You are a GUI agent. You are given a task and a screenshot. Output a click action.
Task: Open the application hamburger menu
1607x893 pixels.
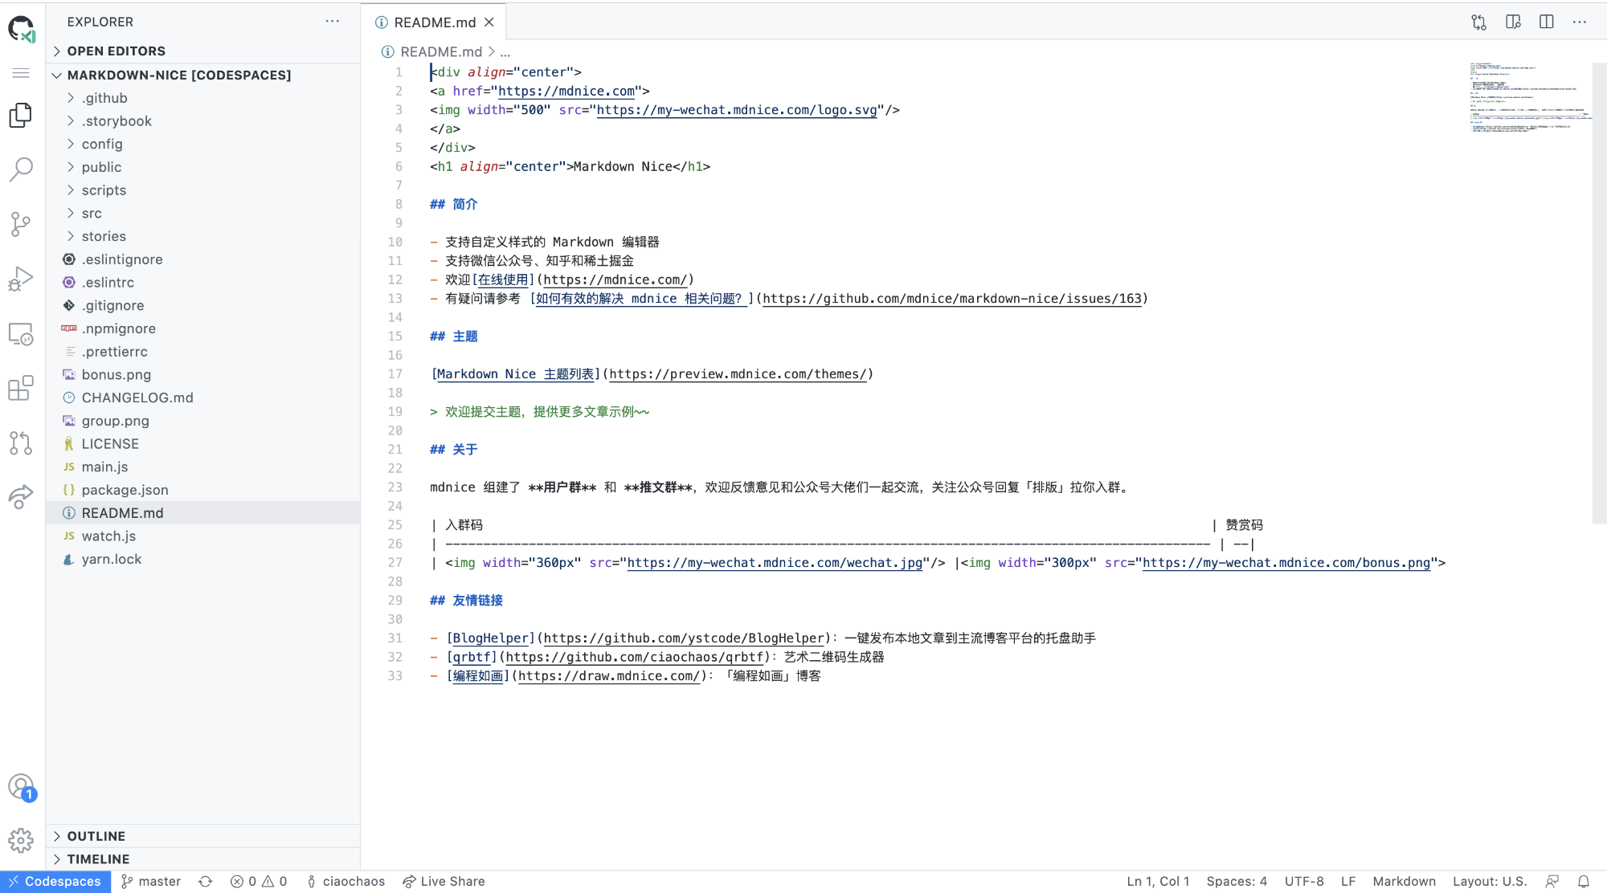pos(21,73)
